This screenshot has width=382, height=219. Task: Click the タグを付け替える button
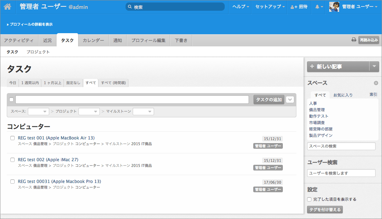[325, 209]
